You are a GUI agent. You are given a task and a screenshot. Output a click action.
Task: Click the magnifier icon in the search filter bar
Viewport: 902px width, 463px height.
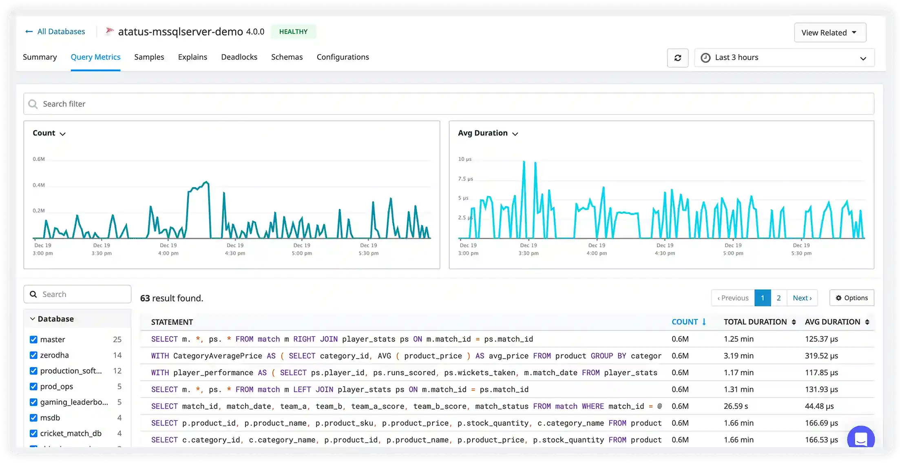pos(33,104)
